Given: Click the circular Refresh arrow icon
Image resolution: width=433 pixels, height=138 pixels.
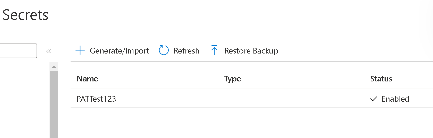Looking at the screenshot, I should [164, 50].
